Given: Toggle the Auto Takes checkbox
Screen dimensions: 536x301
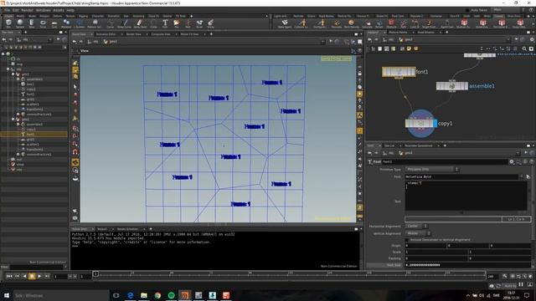Looking at the screenshot, I should (x=468, y=10).
